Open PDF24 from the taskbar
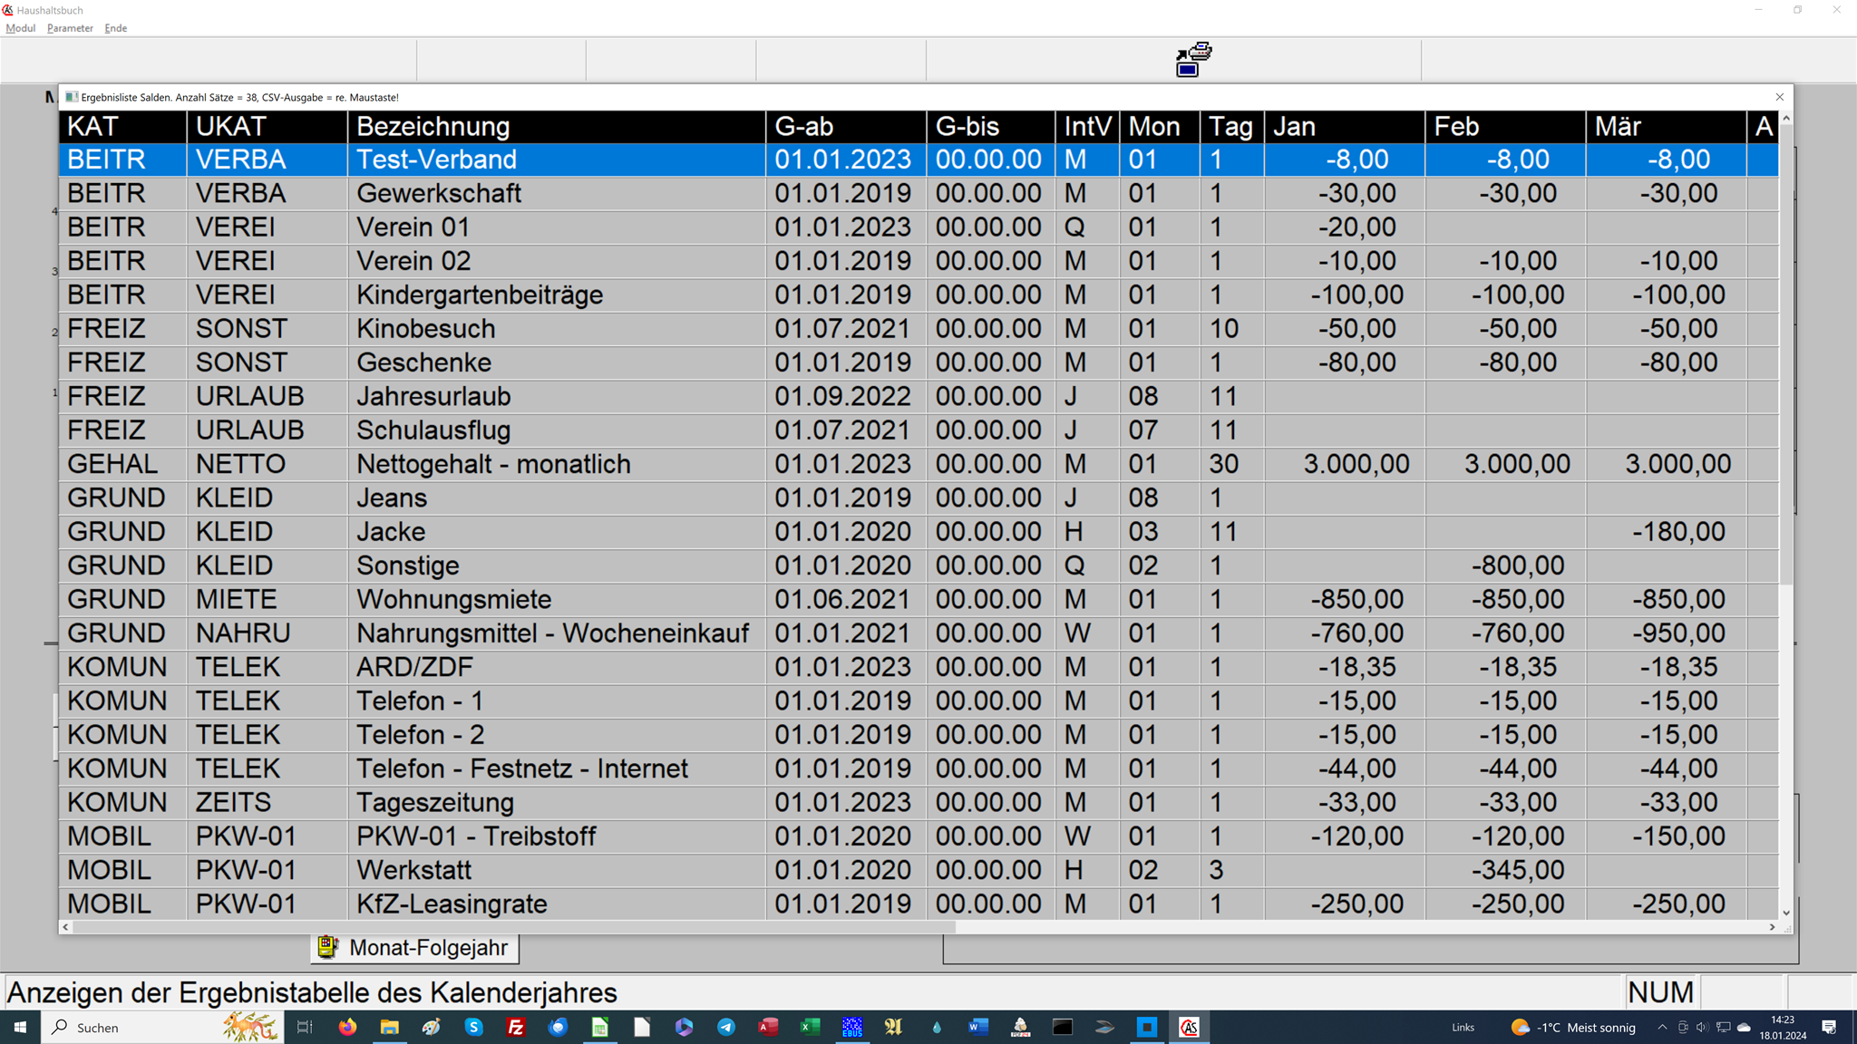Viewport: 1857px width, 1044px height. coord(1020,1027)
